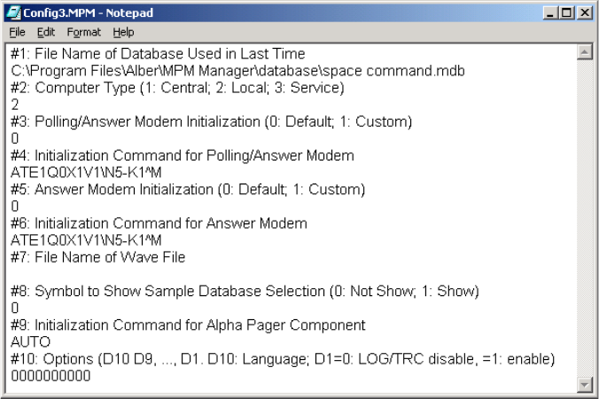
Task: Close the Config3.MPM Notepad window
Action: pos(585,13)
